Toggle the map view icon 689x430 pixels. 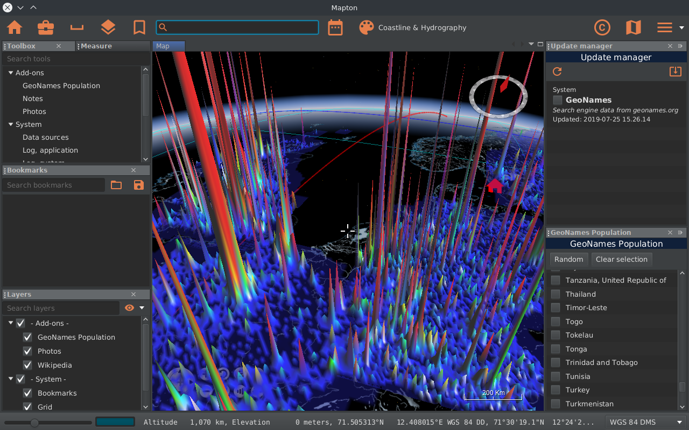pyautogui.click(x=634, y=27)
